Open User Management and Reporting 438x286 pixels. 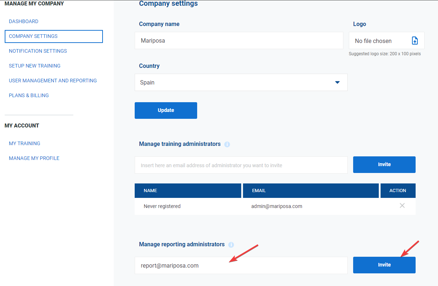(x=53, y=81)
